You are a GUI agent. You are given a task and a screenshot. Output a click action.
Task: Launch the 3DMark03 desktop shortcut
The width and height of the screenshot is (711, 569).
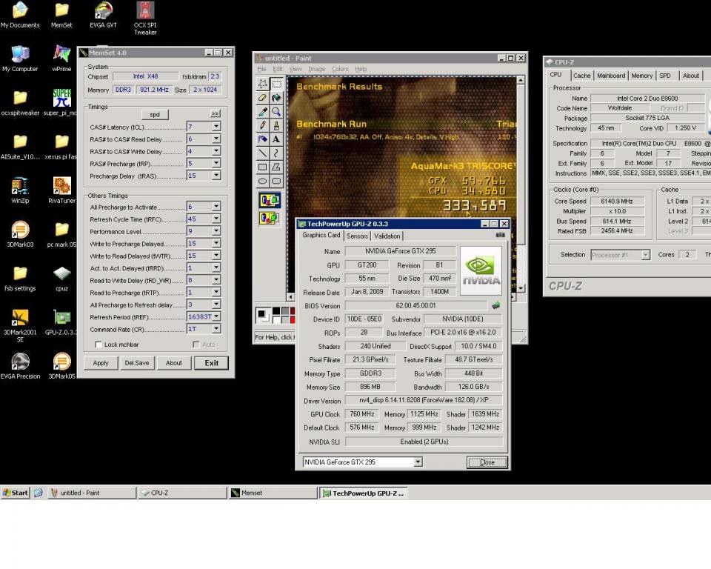20,233
